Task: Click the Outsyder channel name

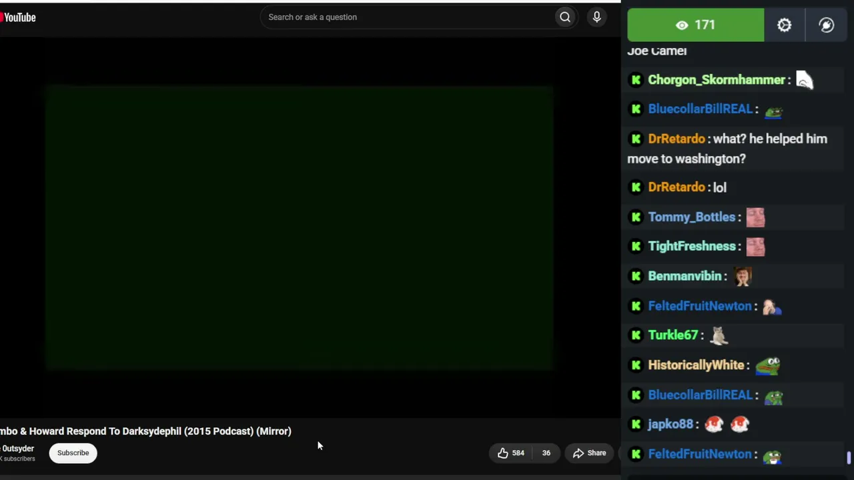Action: click(x=17, y=449)
